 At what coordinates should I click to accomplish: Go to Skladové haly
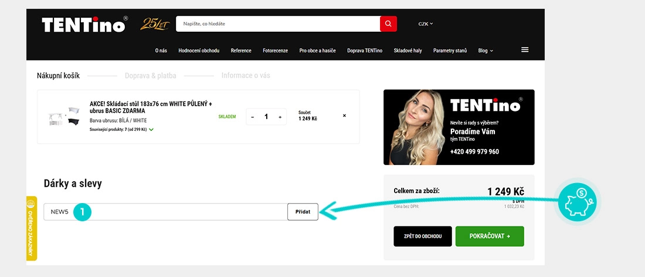click(408, 50)
